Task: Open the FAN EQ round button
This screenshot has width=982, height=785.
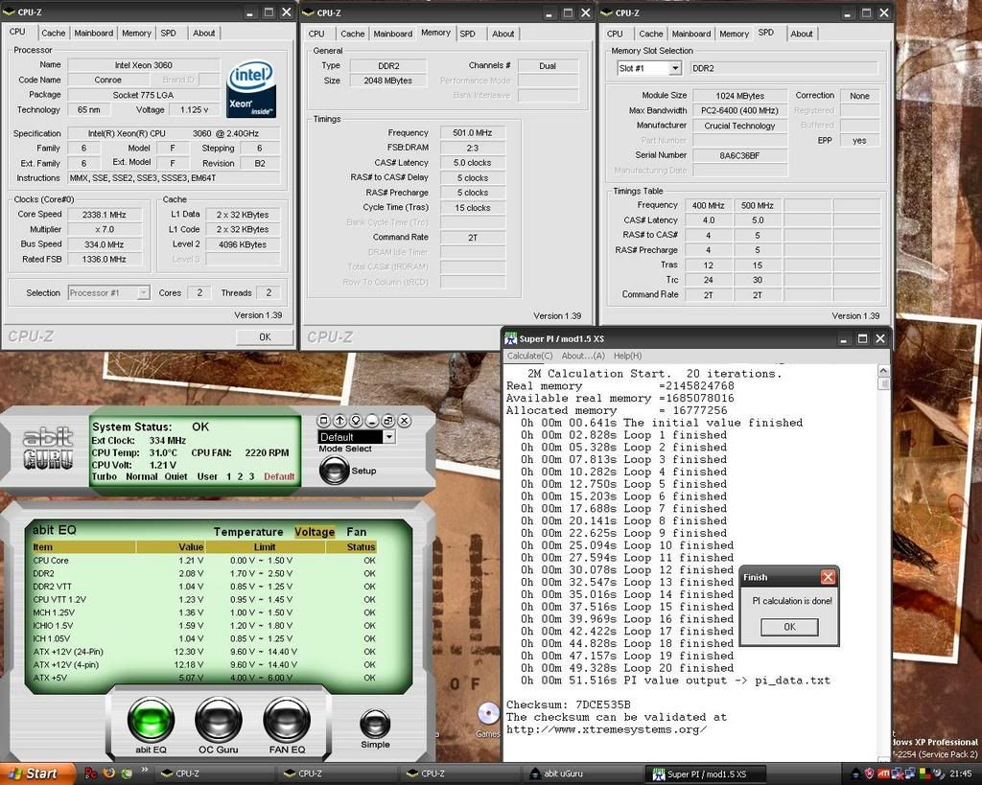Action: (287, 719)
